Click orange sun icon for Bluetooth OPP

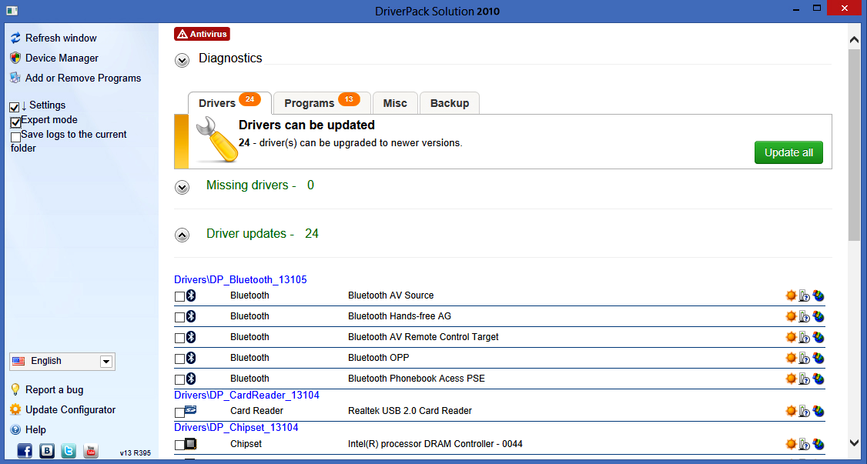[792, 358]
